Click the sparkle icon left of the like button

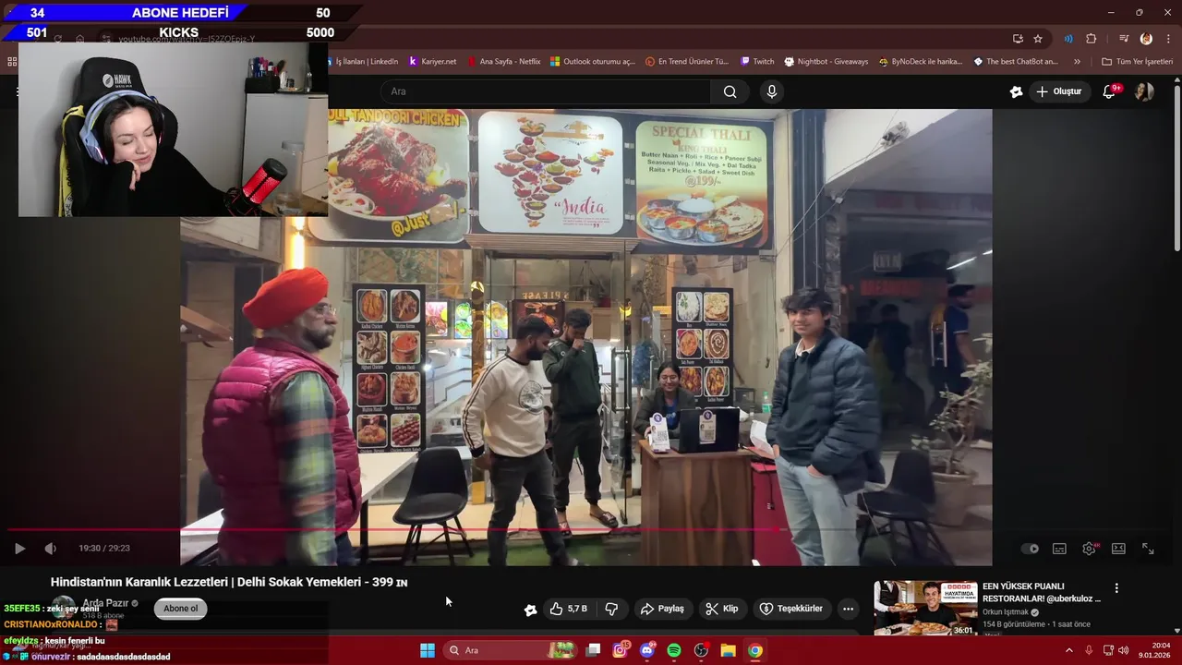(530, 610)
